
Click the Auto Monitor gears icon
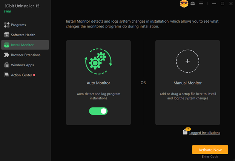click(x=98, y=62)
